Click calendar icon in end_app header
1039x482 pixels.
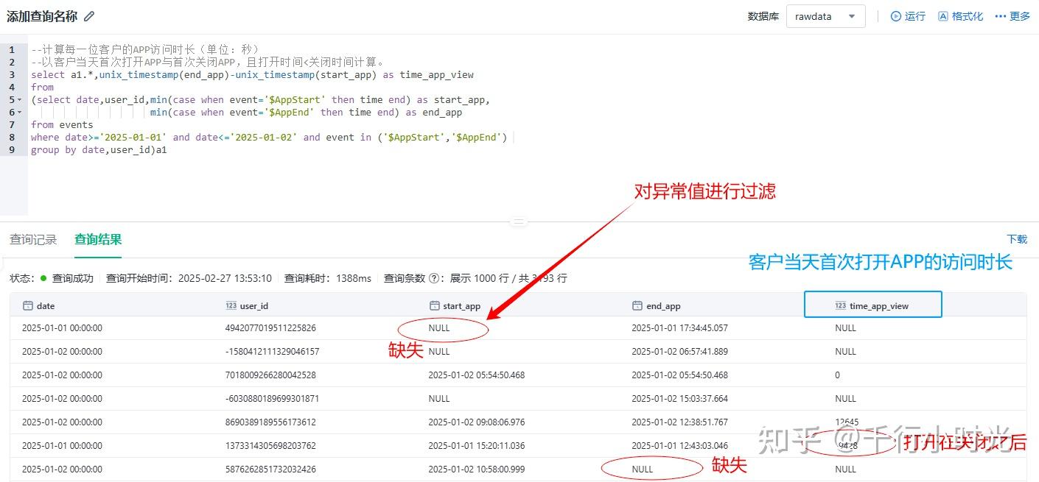pos(637,305)
